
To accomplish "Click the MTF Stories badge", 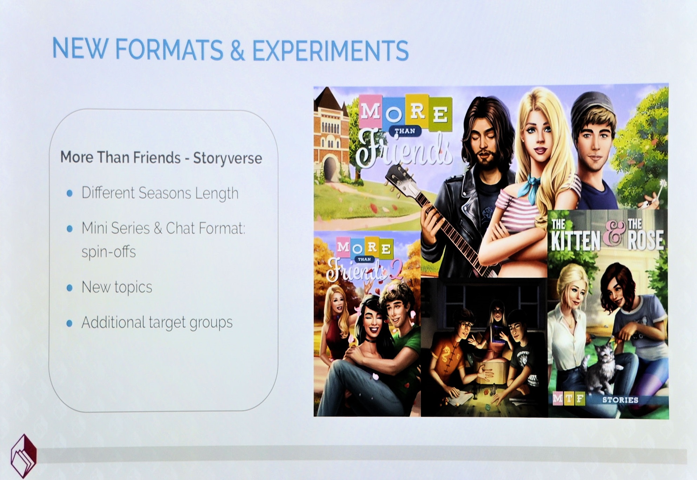I will pos(596,399).
